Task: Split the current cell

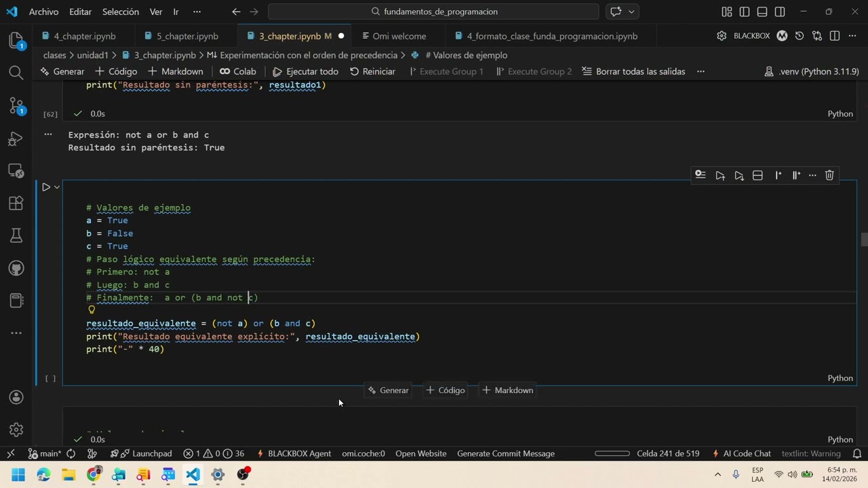Action: 758,175
